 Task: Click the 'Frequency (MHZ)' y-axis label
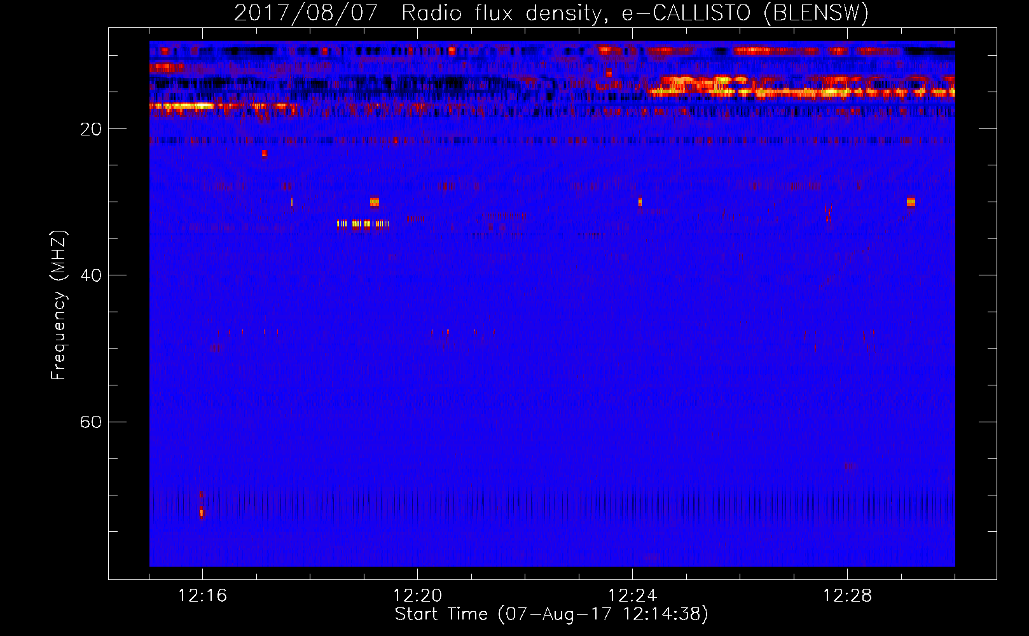[59, 305]
